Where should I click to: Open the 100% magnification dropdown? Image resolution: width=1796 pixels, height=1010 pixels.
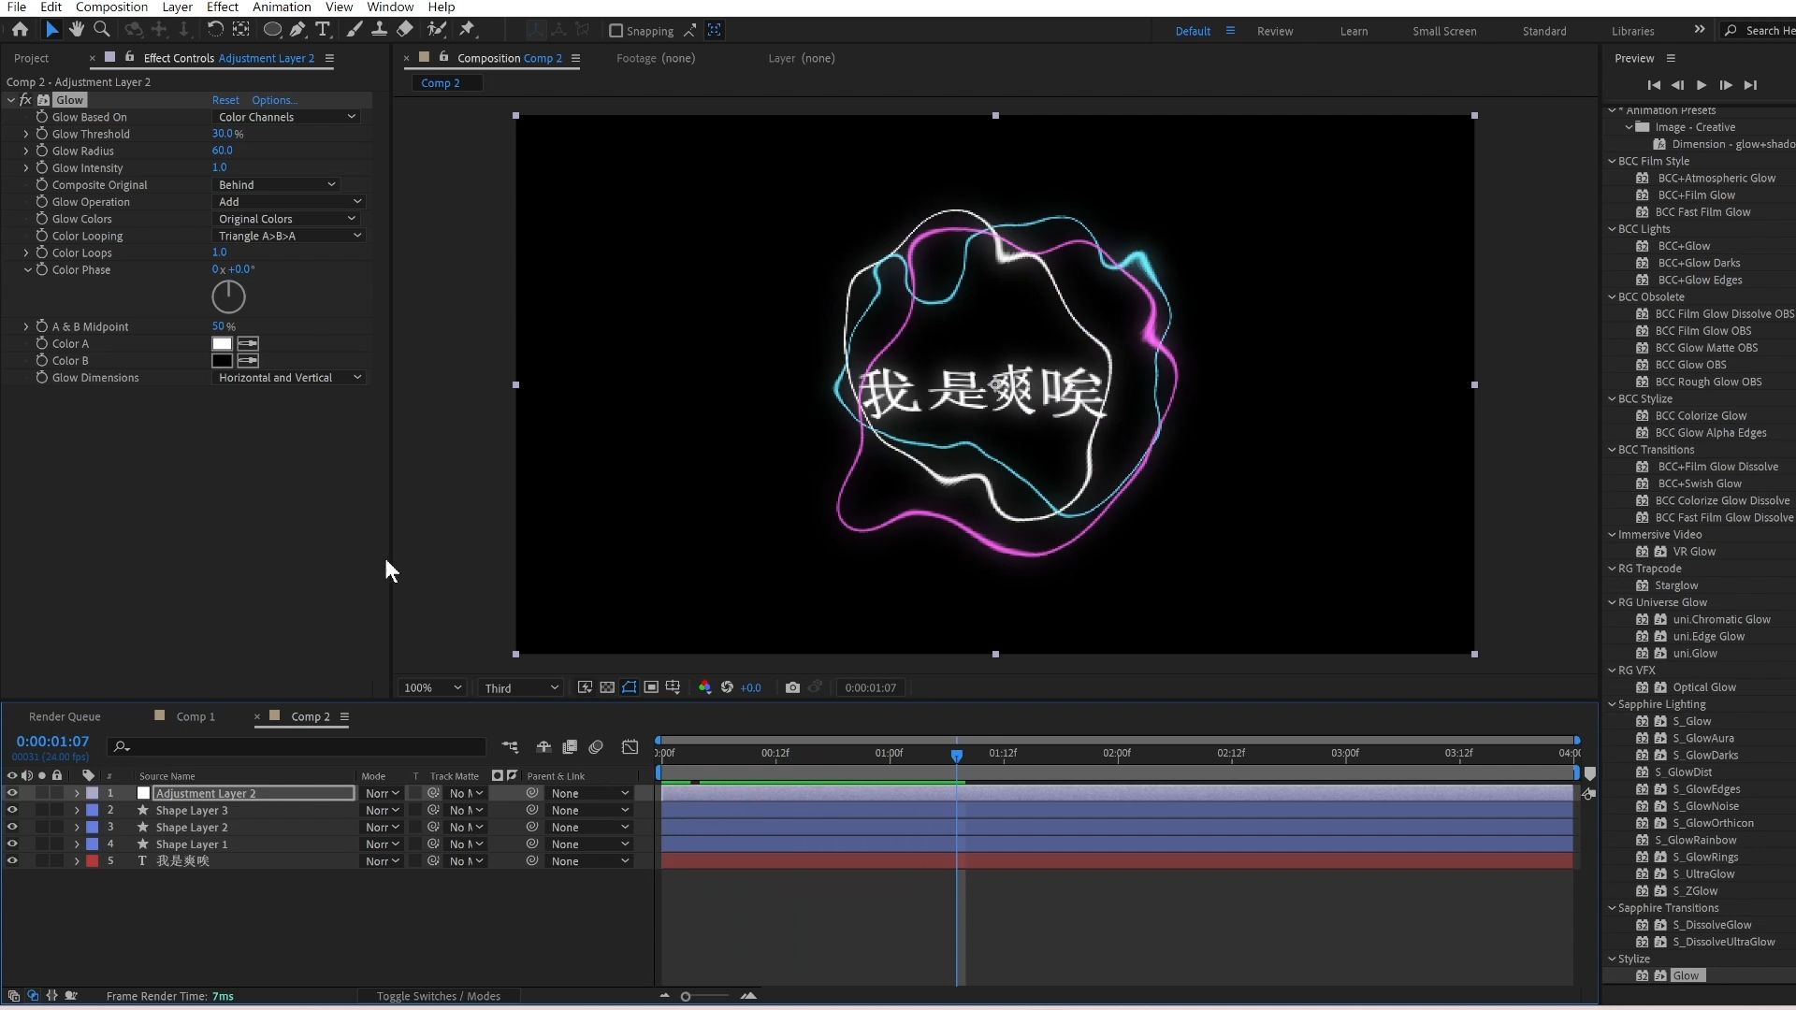pos(431,687)
